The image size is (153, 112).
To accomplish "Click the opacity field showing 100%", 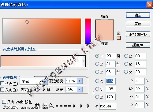I will pyautogui.click(x=71, y=81).
